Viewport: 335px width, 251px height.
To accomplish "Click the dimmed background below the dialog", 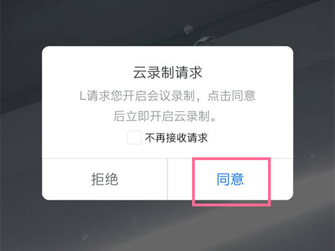I will (x=167, y=226).
